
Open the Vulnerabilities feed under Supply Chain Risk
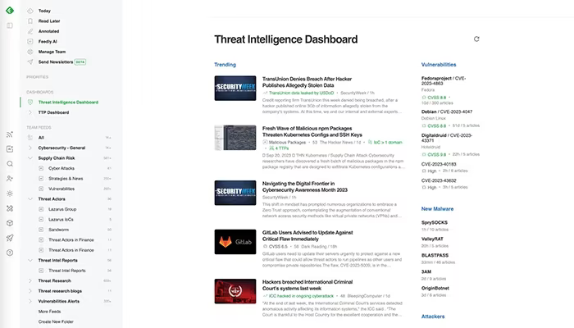coord(61,189)
